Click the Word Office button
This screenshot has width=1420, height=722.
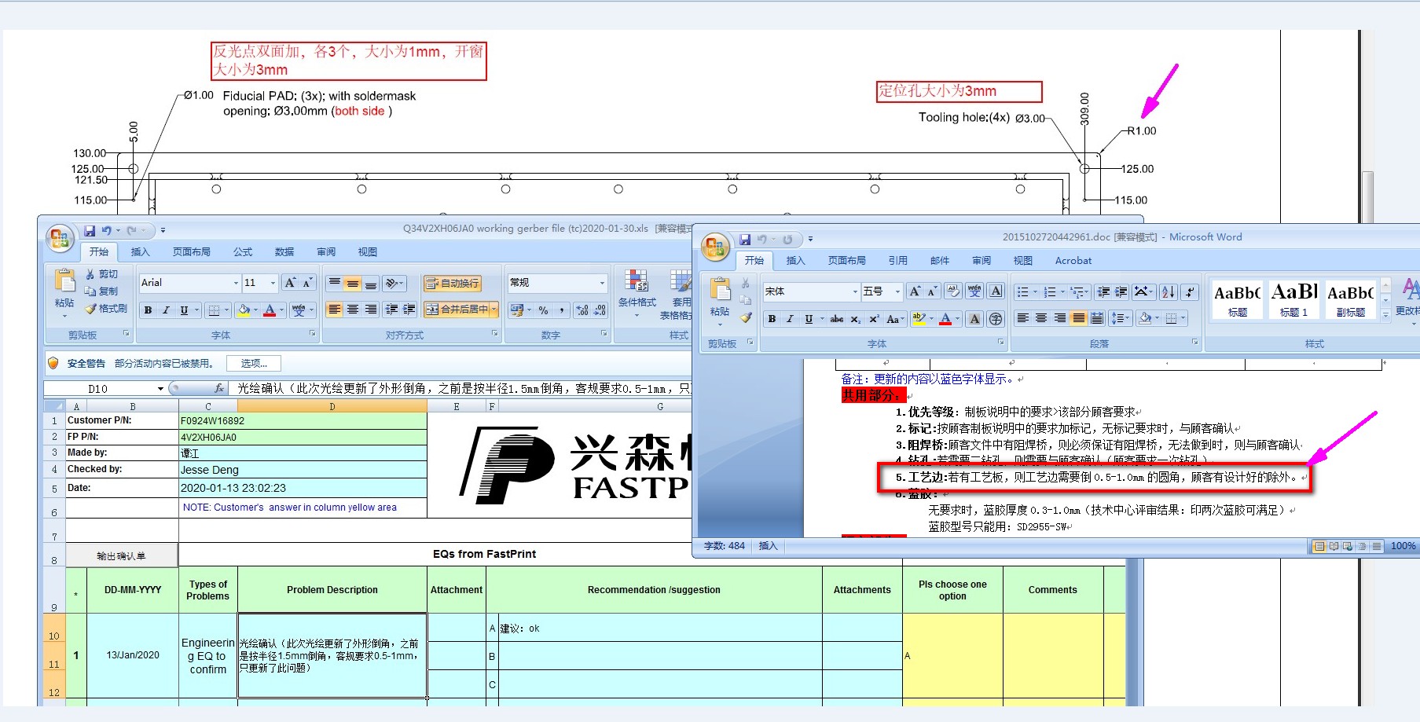715,247
